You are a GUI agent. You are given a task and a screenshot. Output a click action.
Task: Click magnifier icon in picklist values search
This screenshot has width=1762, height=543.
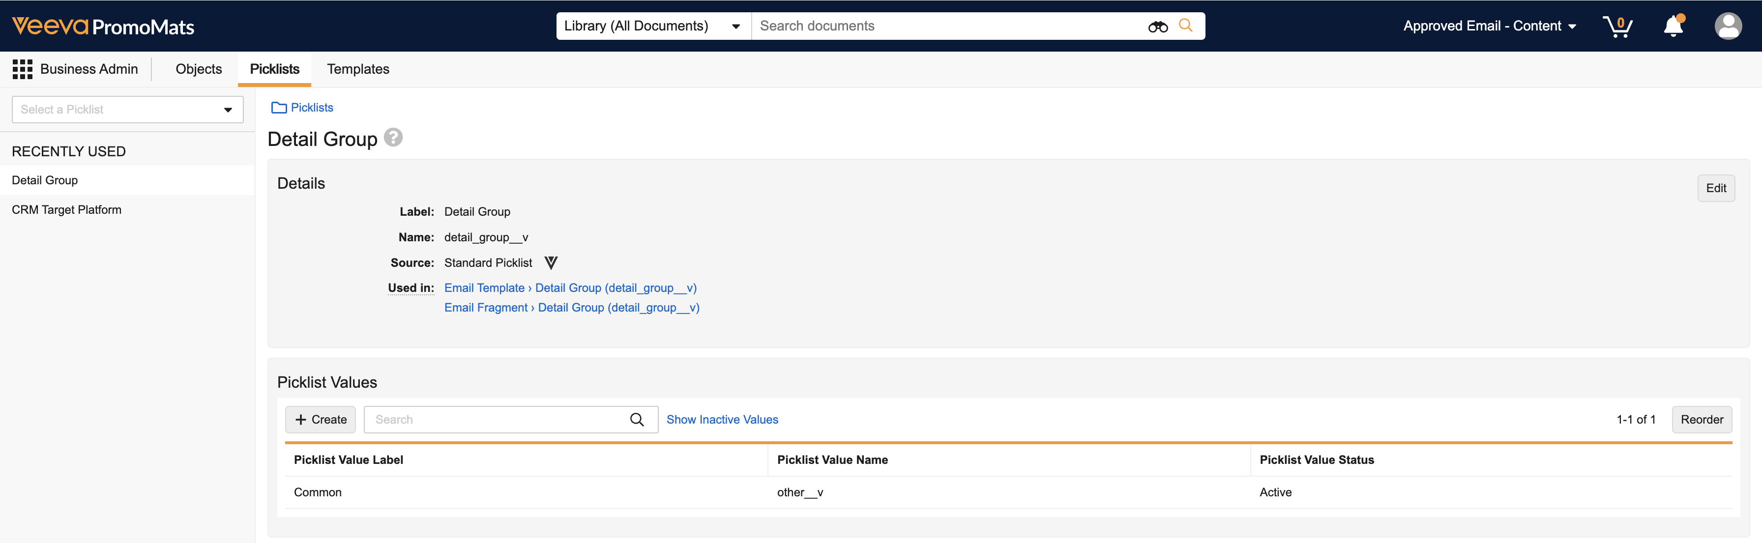coord(636,419)
